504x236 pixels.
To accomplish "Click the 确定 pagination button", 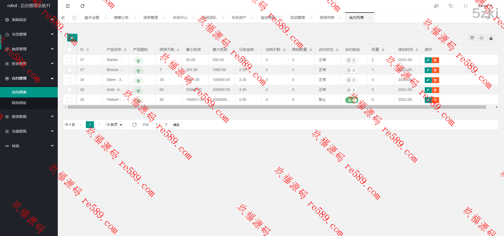I will pyautogui.click(x=176, y=125).
